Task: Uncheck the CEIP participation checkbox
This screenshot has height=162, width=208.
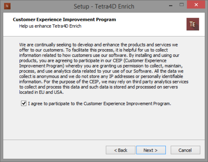Action: click(23, 103)
